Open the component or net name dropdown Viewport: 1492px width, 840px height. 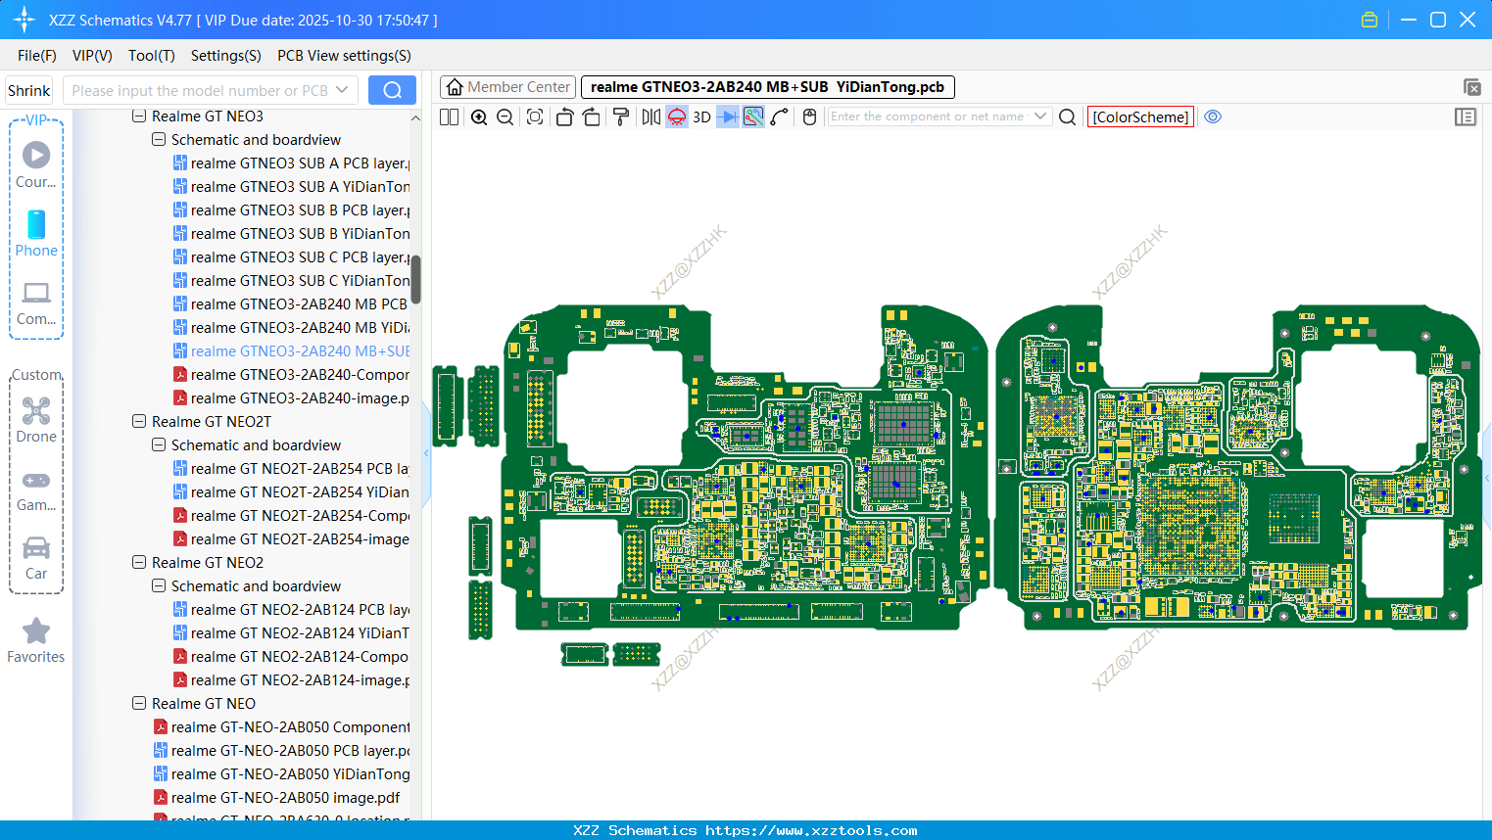tap(1040, 117)
